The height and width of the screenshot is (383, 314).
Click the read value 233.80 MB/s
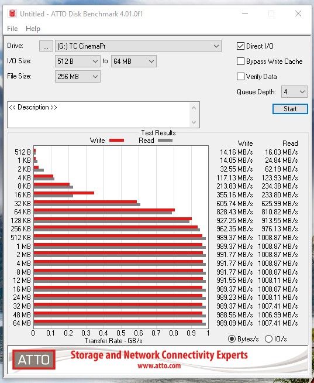[280, 195]
